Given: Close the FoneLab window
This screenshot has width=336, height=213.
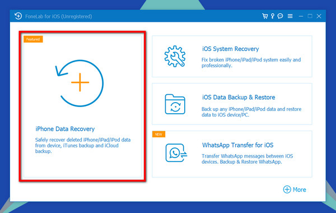Looking at the screenshot, I should point(319,16).
